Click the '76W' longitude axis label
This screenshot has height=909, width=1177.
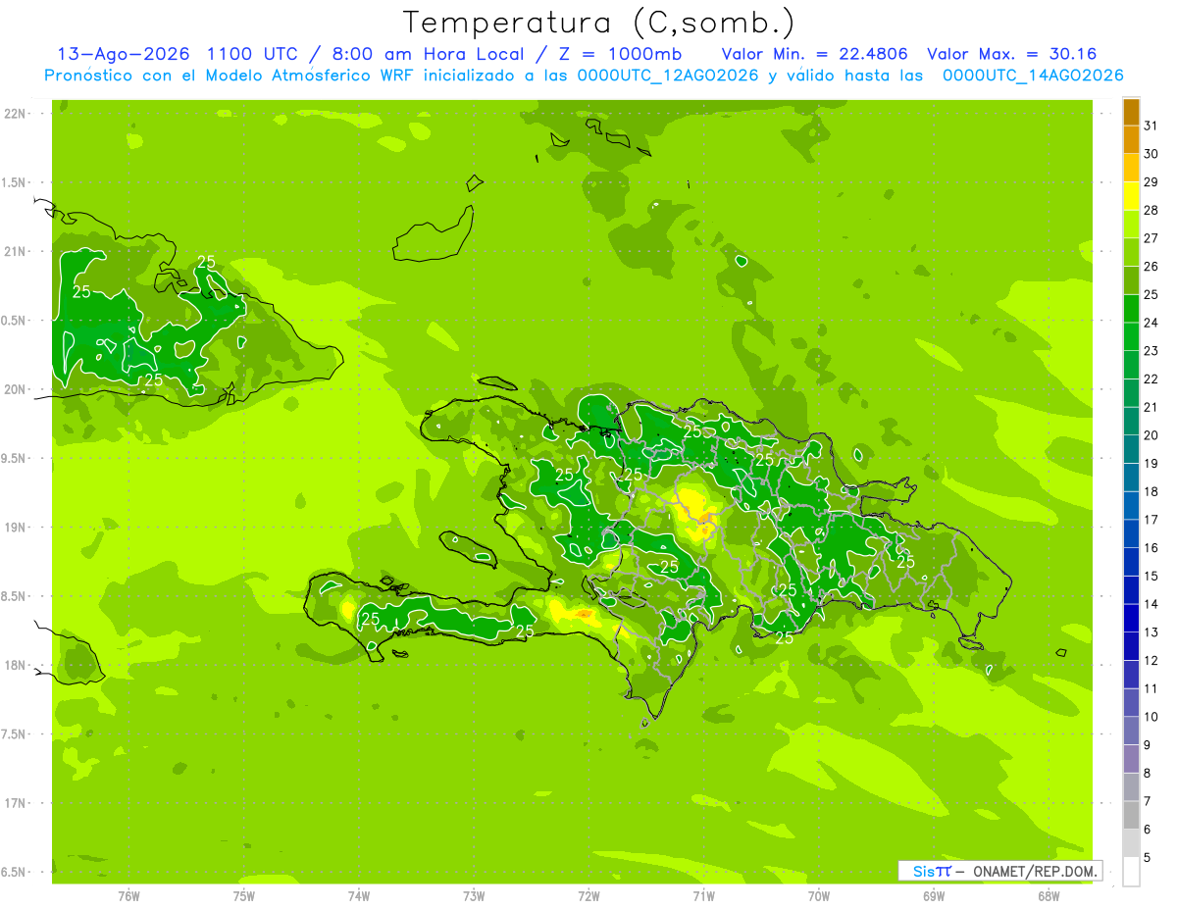pyautogui.click(x=128, y=896)
